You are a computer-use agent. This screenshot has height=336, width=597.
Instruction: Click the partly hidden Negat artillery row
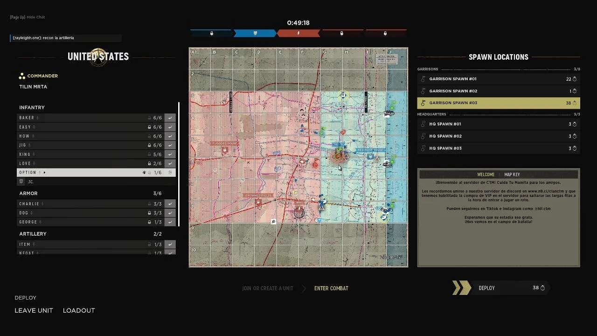tap(97, 252)
